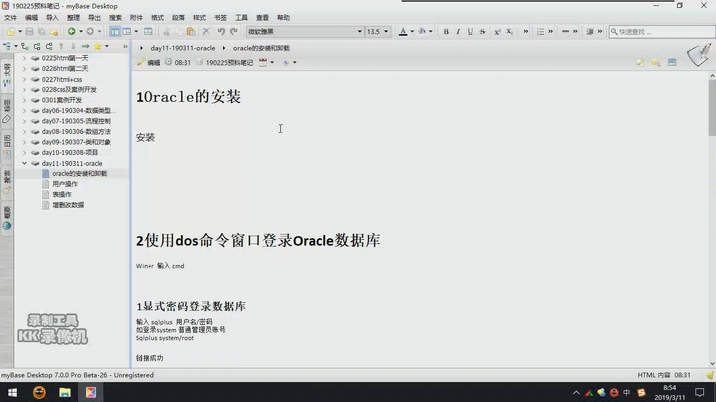Screen dimensions: 716x402
Task: Toggle underline formatting
Action: (470, 31)
